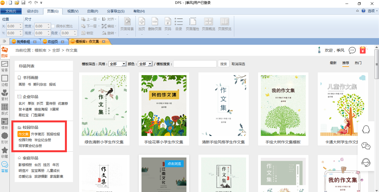Toggle the 保持长宽比 checkbox
This screenshot has width=379, height=192.
click(53, 26)
